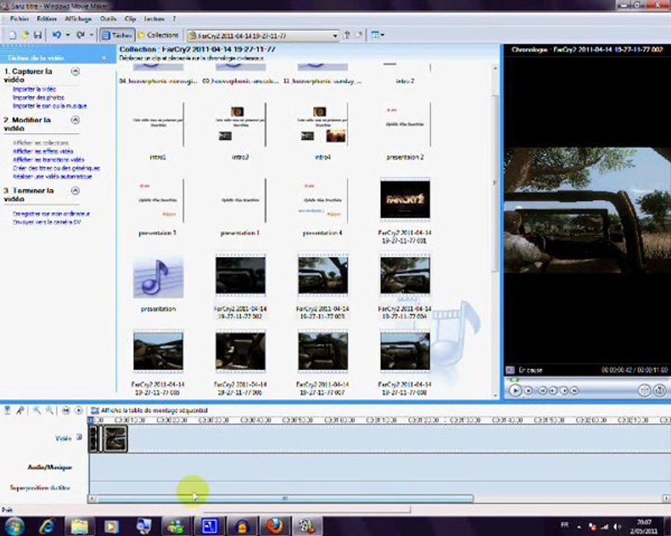Rewind the timeline with toolbar button

coord(66,410)
